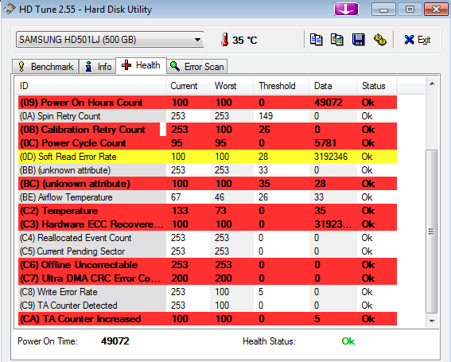Click the Threshold column header

coord(281,86)
